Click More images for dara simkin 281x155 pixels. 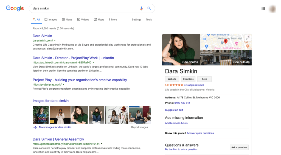tap(55, 127)
